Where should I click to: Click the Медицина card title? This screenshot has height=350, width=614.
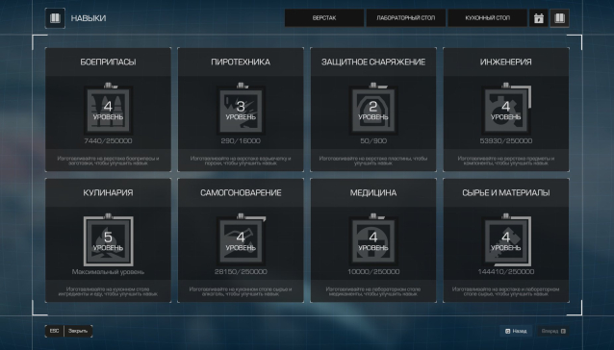point(373,192)
